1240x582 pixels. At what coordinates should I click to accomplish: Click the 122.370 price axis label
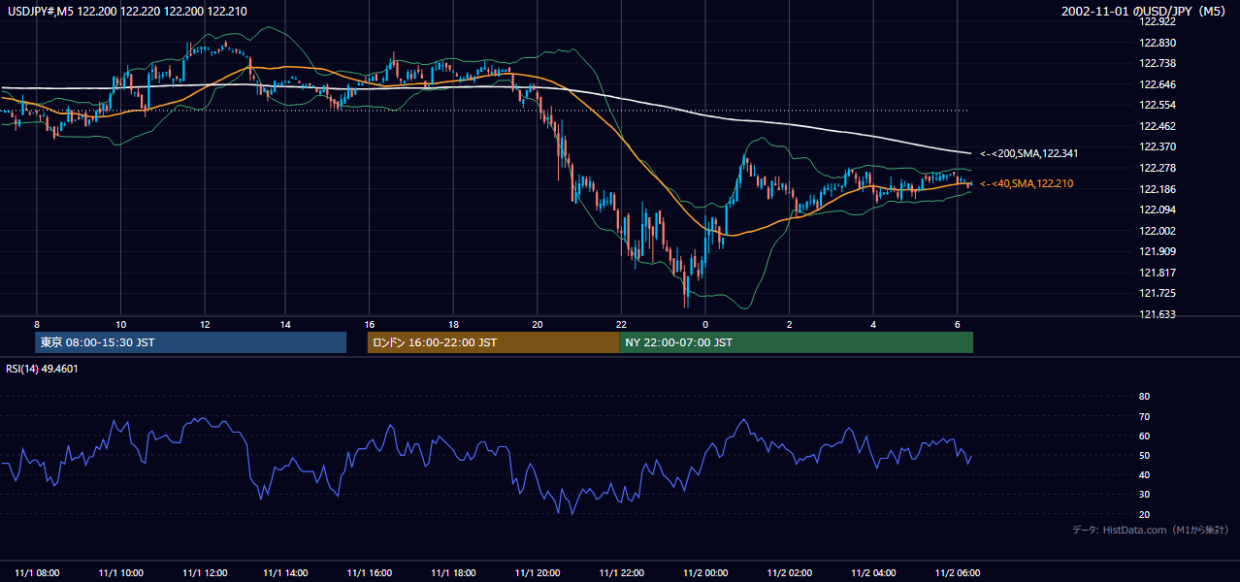point(1157,146)
